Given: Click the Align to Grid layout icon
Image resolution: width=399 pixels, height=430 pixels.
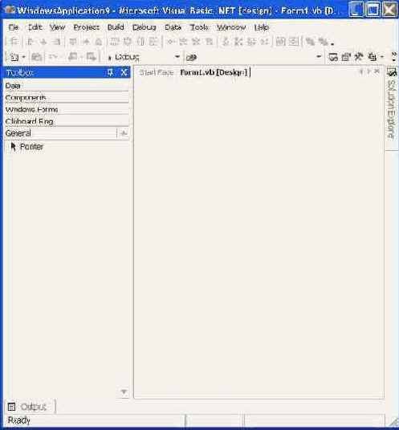Looking at the screenshot, I should [x=14, y=42].
